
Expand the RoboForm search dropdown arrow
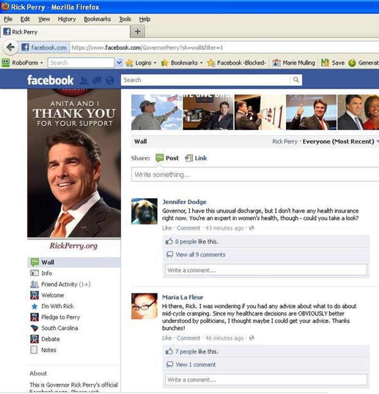tap(119, 63)
